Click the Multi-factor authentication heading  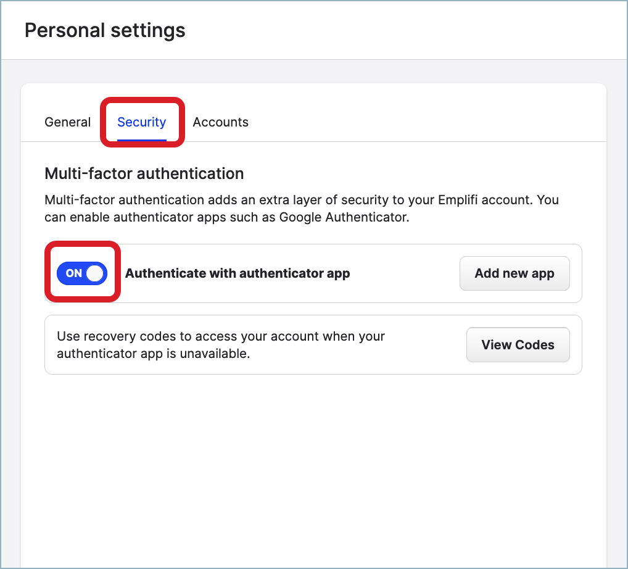click(x=144, y=174)
